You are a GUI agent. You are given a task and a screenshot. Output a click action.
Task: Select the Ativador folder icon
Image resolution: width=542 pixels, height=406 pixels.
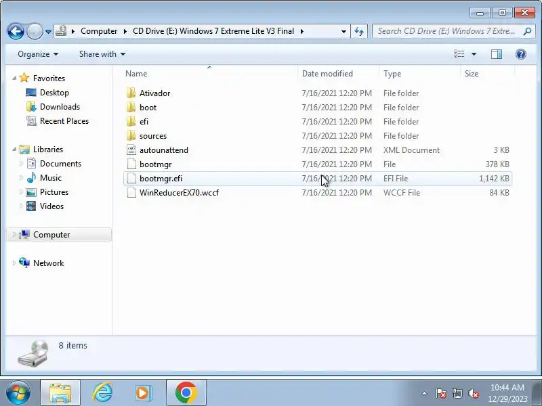[x=131, y=93]
